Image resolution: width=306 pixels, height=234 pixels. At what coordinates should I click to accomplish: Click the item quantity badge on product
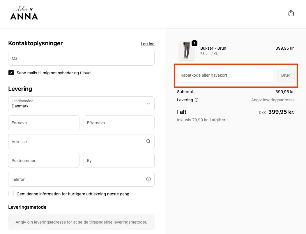(194, 44)
